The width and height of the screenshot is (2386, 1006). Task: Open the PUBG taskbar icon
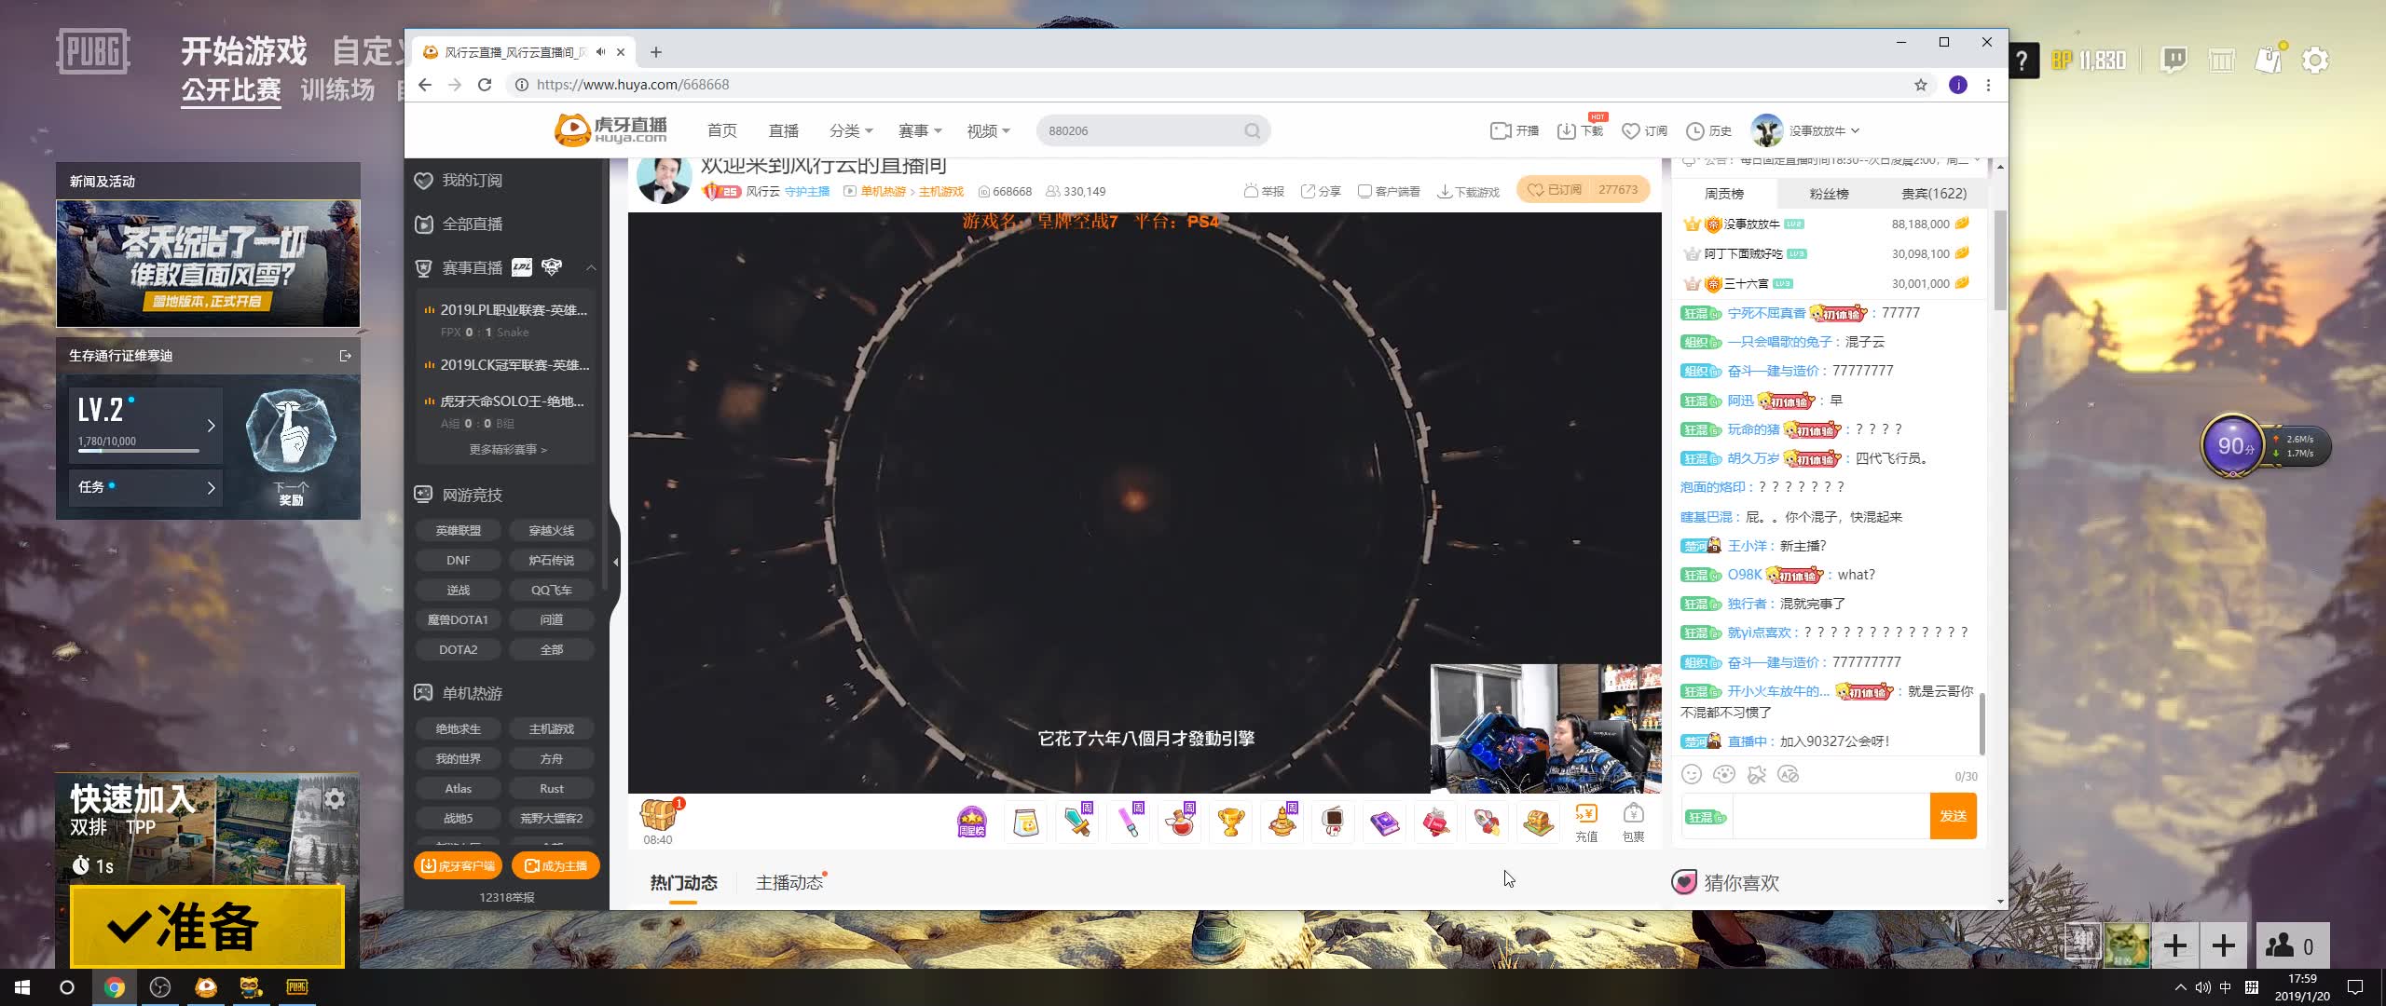pyautogui.click(x=296, y=987)
